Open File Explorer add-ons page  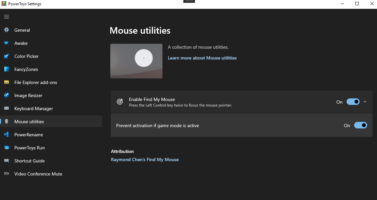coord(51,82)
